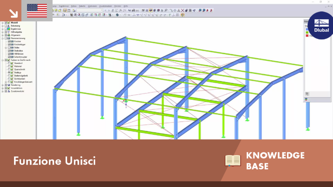
Task: Click the red X delete toolbar icon
Action: (x=182, y=10)
